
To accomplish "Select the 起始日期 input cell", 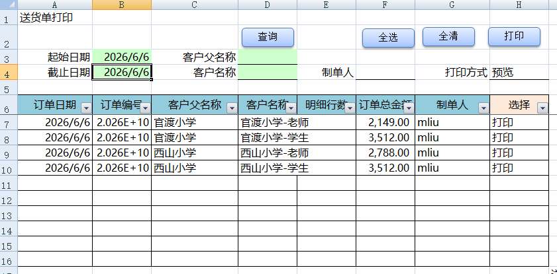I will [x=122, y=57].
